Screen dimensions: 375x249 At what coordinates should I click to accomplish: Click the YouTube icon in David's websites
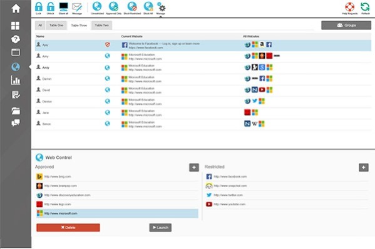pyautogui.click(x=262, y=90)
